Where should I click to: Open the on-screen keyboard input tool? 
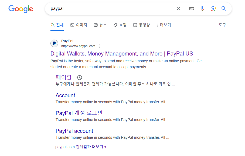[192, 9]
